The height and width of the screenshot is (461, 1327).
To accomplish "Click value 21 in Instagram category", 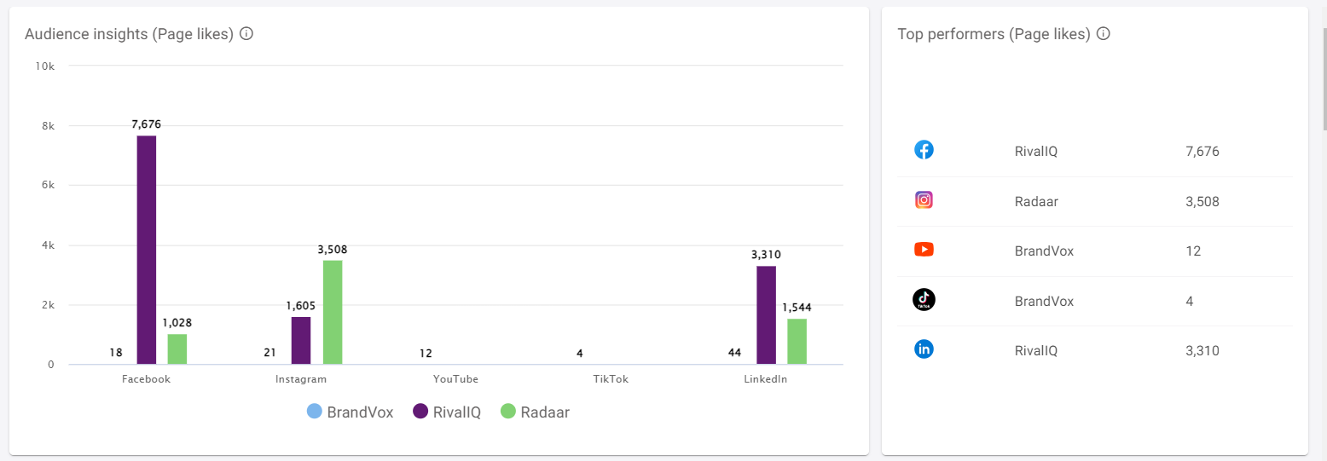I will (x=270, y=353).
